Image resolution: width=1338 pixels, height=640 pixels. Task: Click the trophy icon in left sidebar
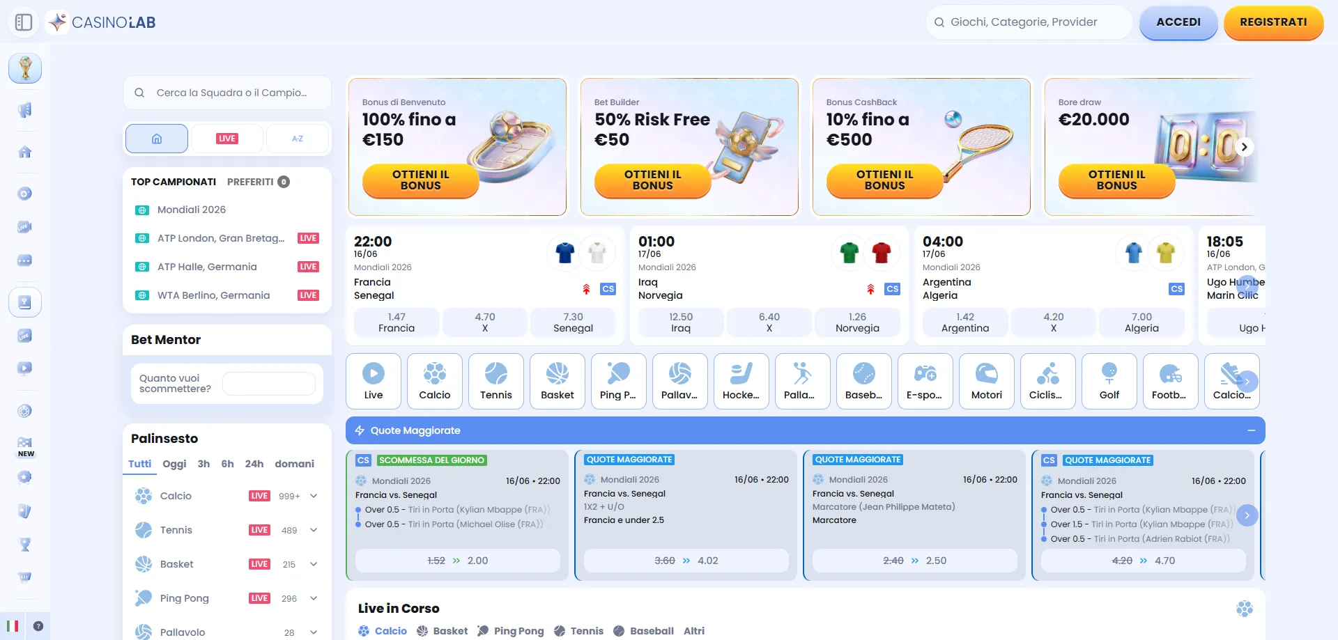[x=25, y=68]
